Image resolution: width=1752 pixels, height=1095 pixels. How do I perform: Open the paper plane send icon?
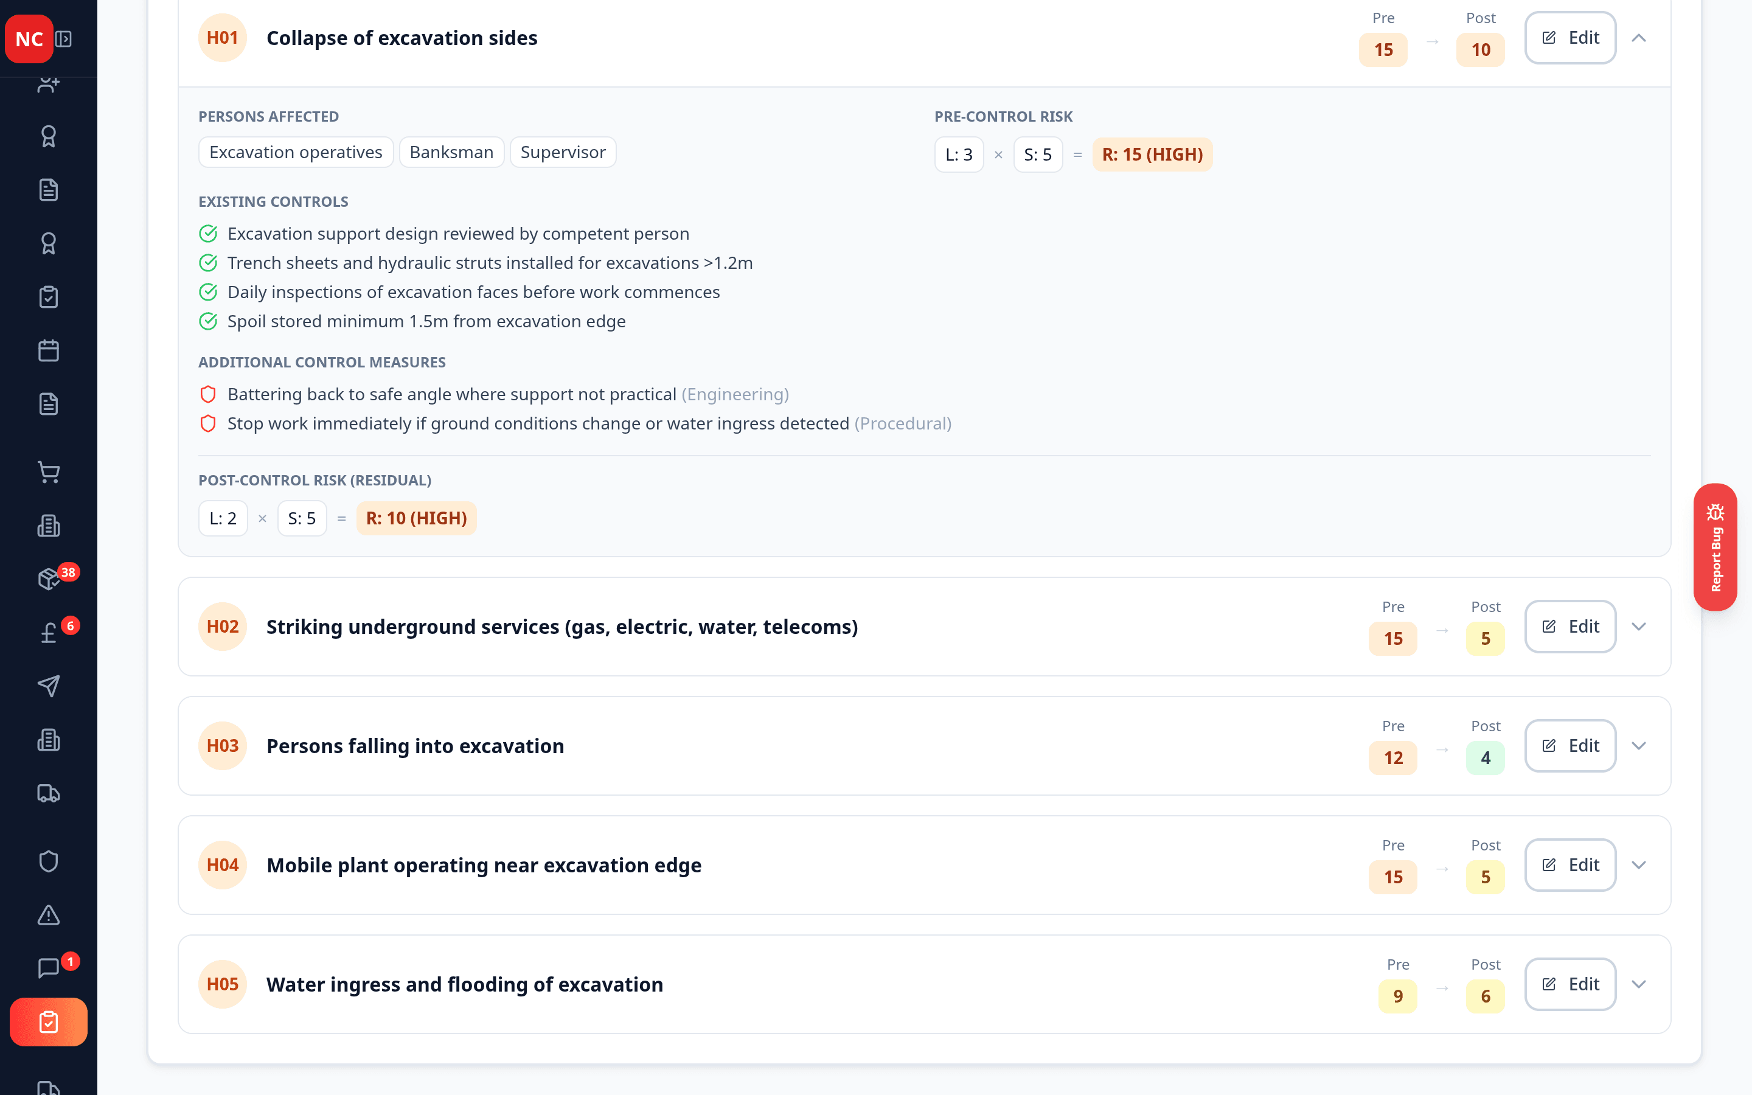click(49, 686)
